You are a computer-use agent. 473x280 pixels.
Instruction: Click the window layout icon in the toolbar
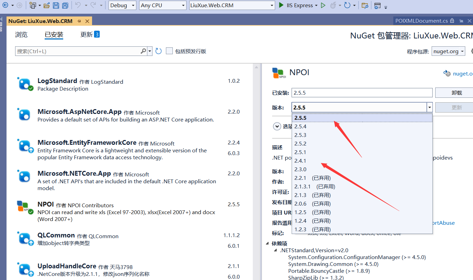(378, 5)
